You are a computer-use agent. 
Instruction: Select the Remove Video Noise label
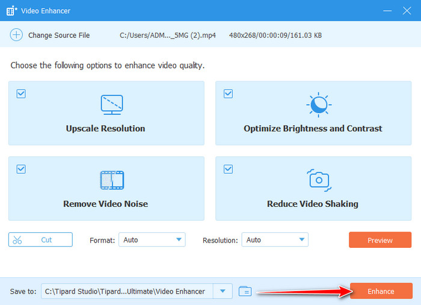105,204
